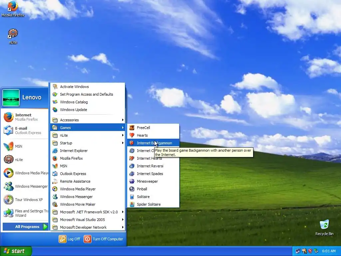Click MSN entry in All Programs list
341x256 pixels.
coord(88,166)
